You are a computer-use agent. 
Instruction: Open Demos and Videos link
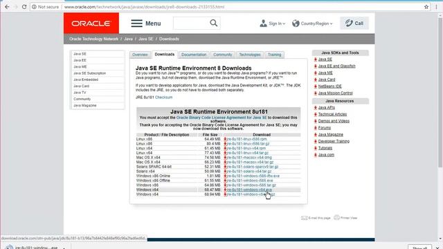(334, 121)
